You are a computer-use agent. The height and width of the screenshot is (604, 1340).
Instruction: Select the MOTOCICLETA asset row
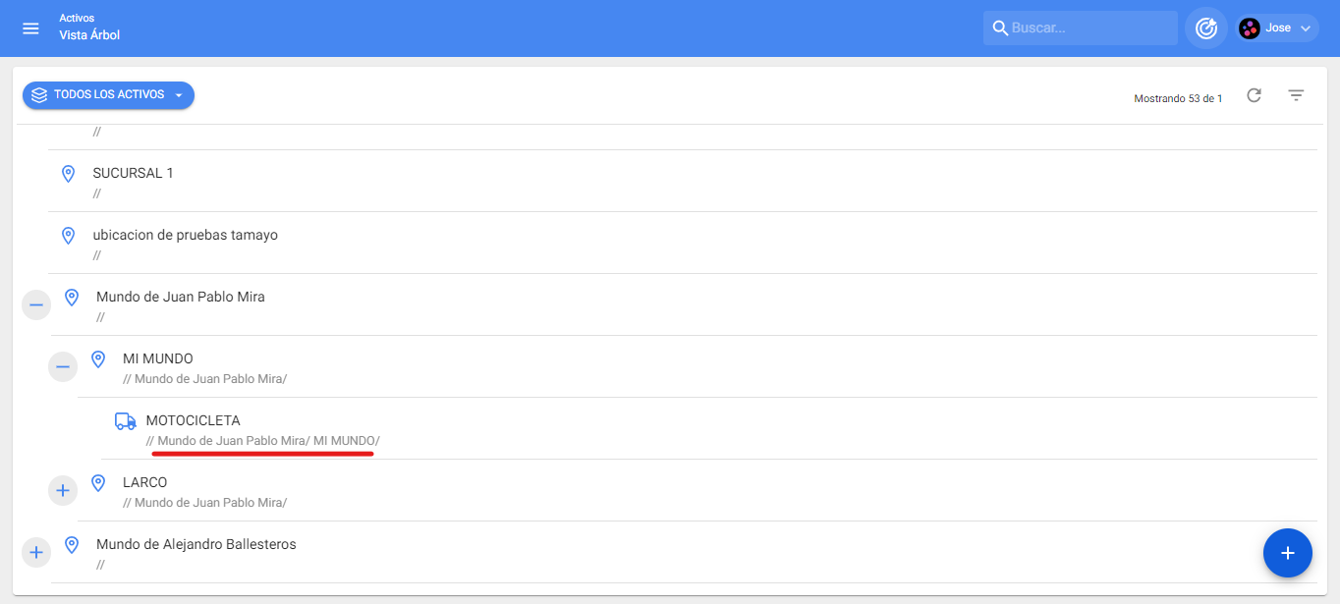194,421
